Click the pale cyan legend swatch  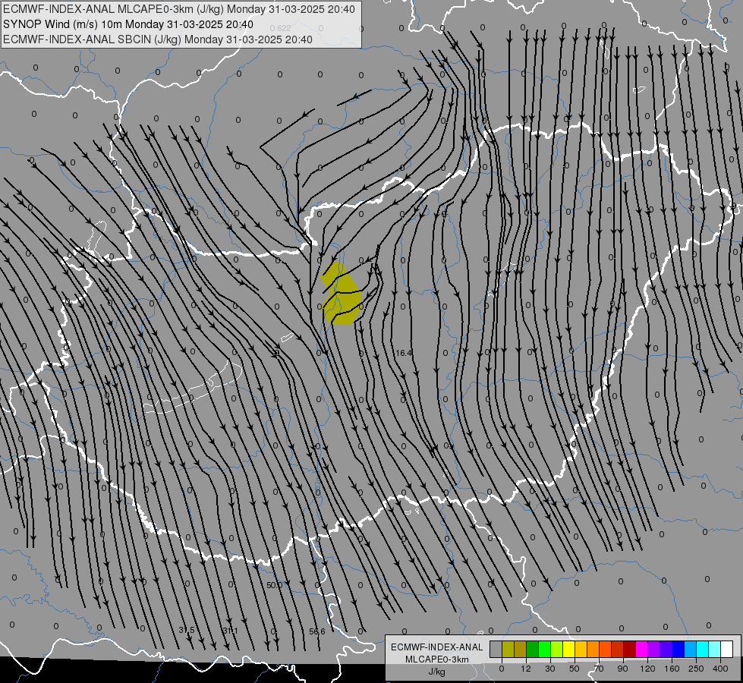pos(715,649)
